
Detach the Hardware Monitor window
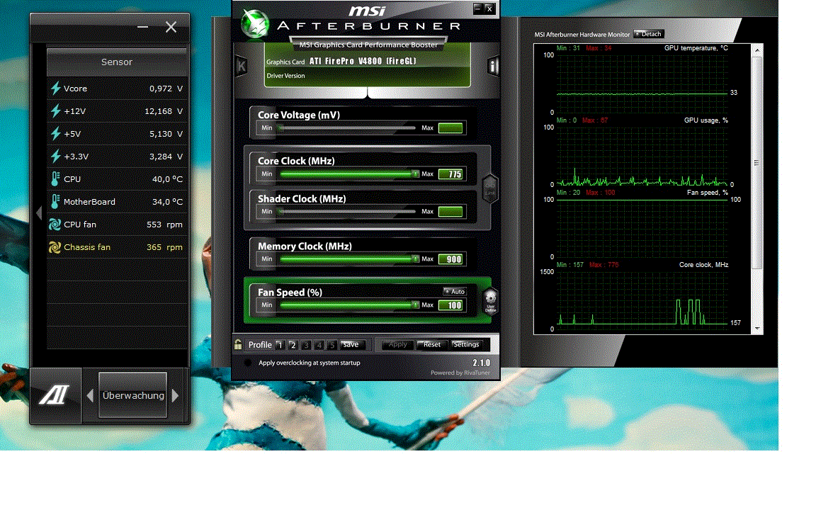(x=648, y=34)
